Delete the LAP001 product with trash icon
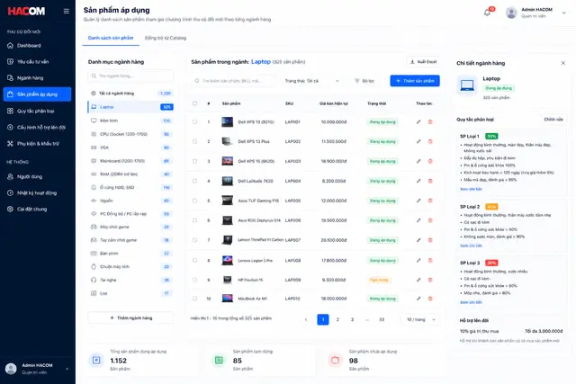Screen dimensions: 576x384 pyautogui.click(x=430, y=122)
